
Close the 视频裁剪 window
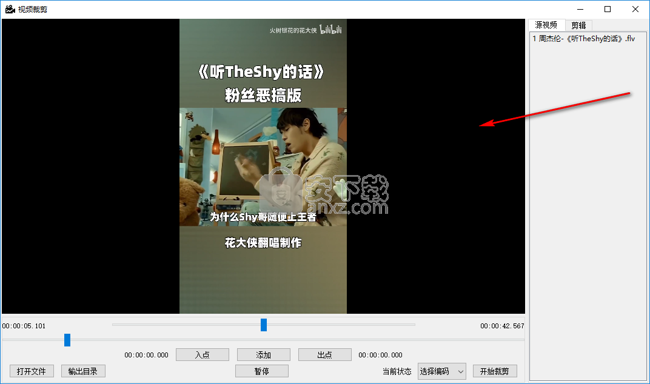pyautogui.click(x=635, y=9)
